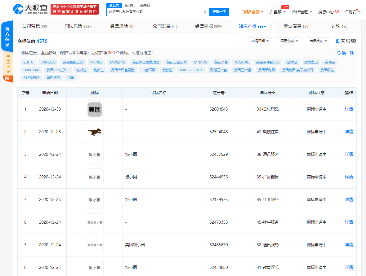
Task: Switch to the 司法风险 tab
Action: pyautogui.click(x=78, y=26)
